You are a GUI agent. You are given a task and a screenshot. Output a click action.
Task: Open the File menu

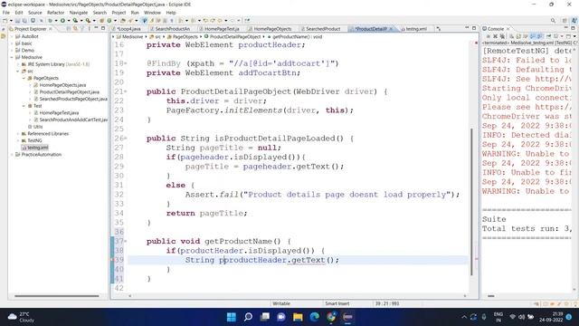pos(6,13)
